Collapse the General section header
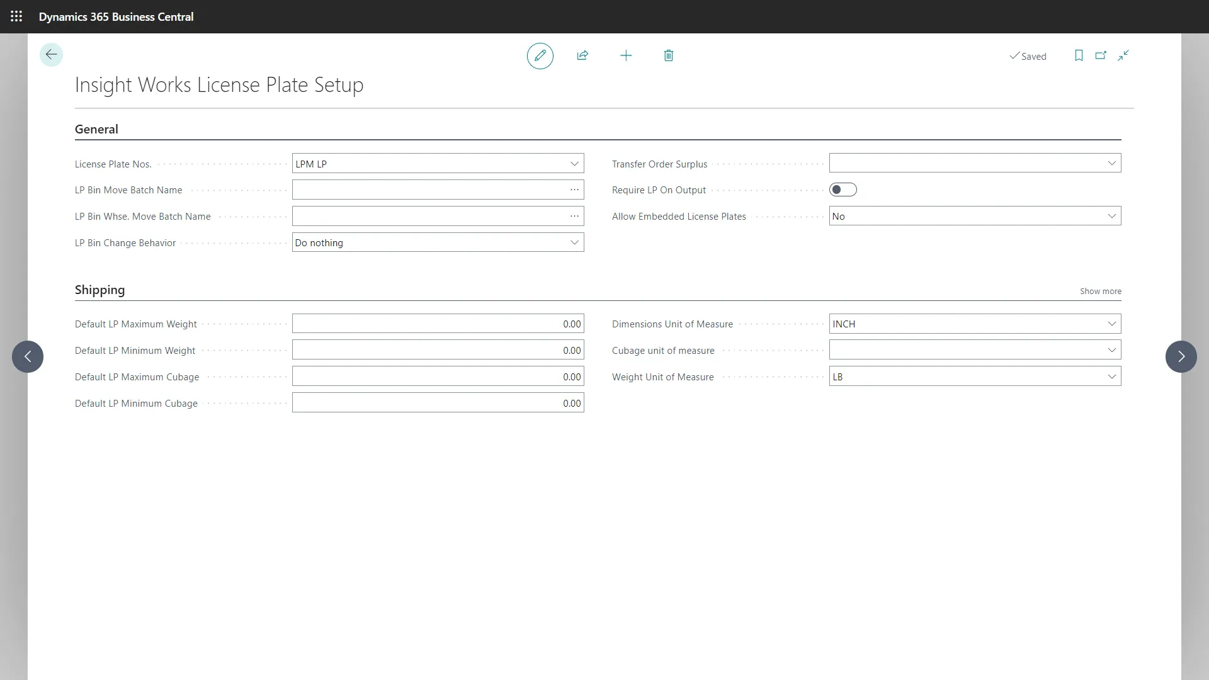The height and width of the screenshot is (680, 1209). (x=96, y=129)
